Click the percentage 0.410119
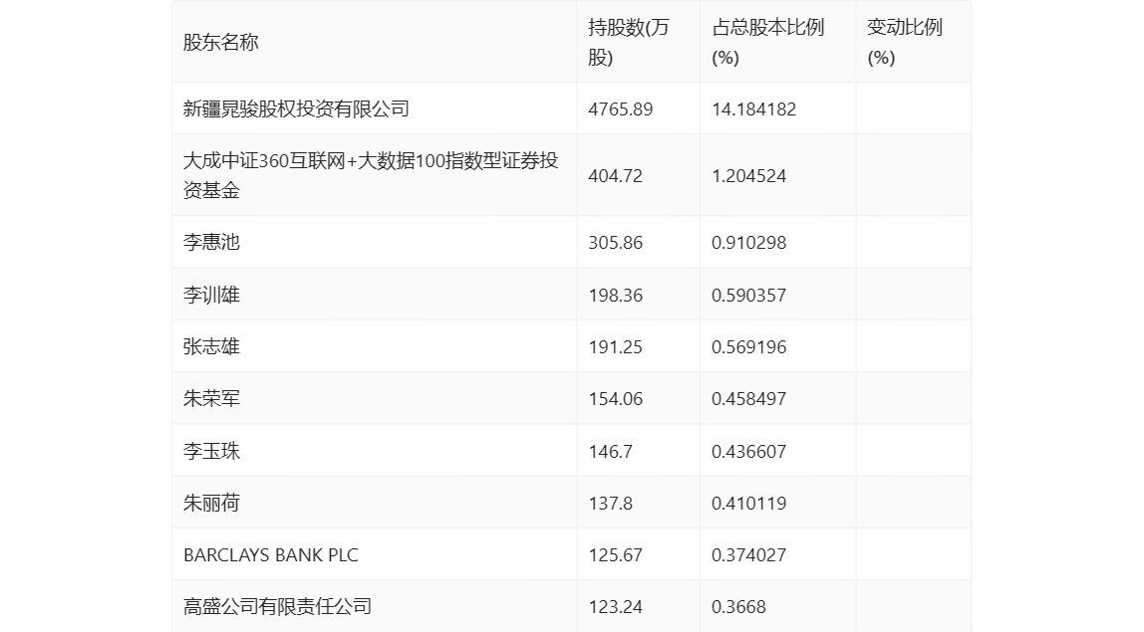 [x=748, y=503]
